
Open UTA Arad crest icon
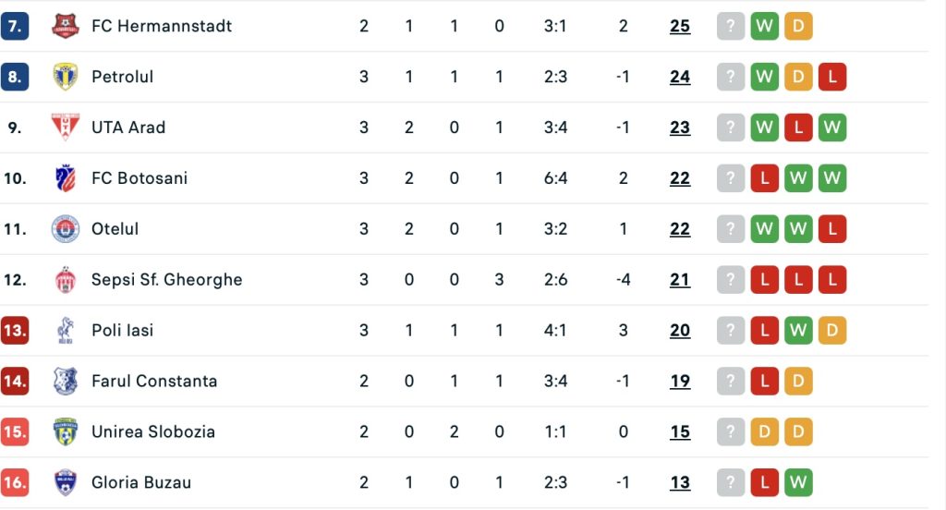(66, 127)
